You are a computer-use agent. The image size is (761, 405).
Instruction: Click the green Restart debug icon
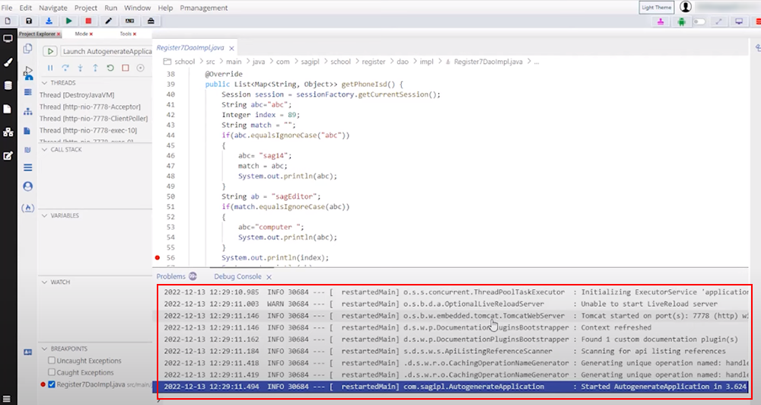click(x=110, y=68)
